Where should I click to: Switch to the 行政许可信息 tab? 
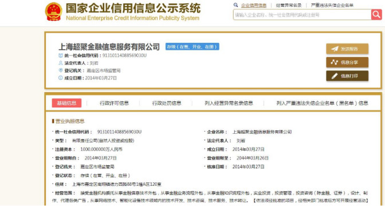(114, 103)
